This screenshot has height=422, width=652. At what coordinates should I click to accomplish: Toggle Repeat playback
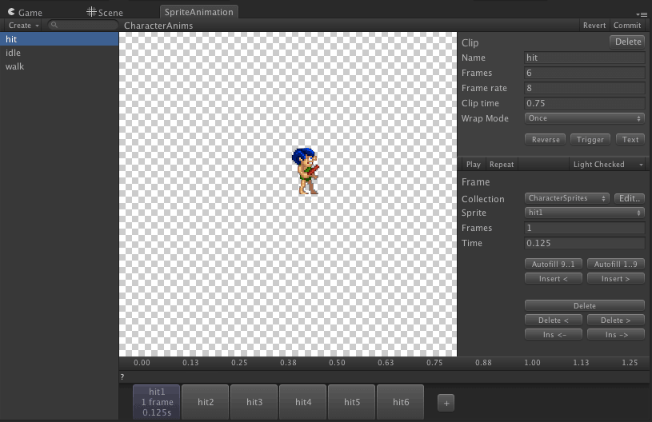tap(502, 165)
